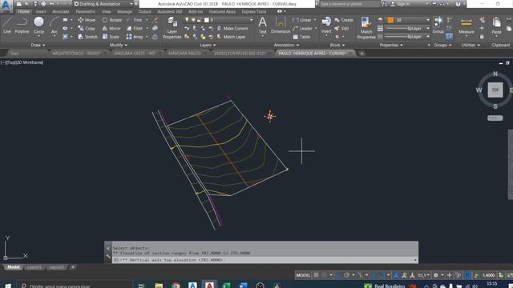Click the Group tool

click(438, 26)
